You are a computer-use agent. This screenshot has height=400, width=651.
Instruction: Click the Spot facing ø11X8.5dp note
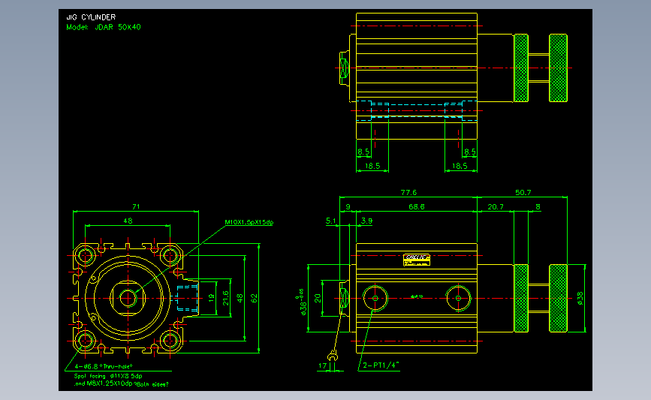tap(108, 376)
